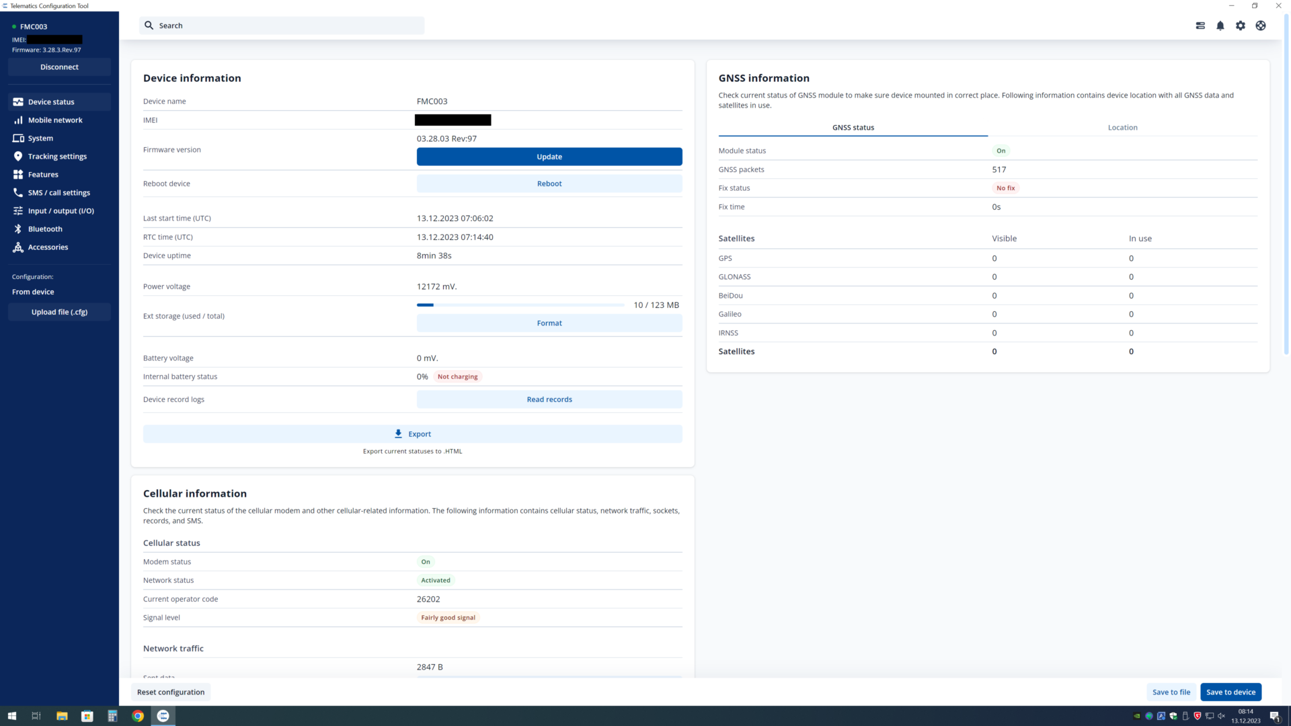The image size is (1291, 726).
Task: Click the NVIDIA tray icon
Action: (x=1137, y=717)
